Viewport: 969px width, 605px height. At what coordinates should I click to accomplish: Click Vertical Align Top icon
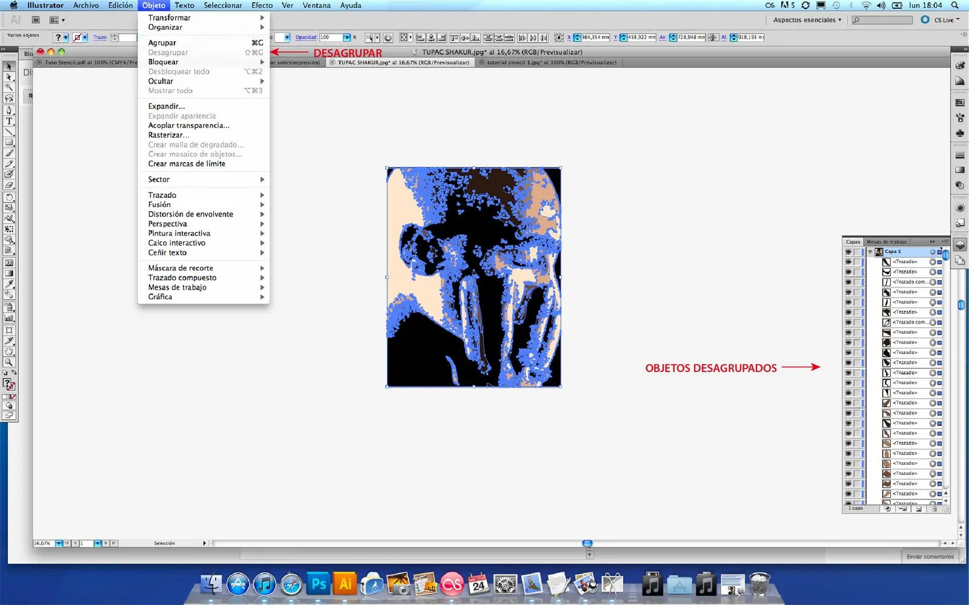click(x=454, y=38)
